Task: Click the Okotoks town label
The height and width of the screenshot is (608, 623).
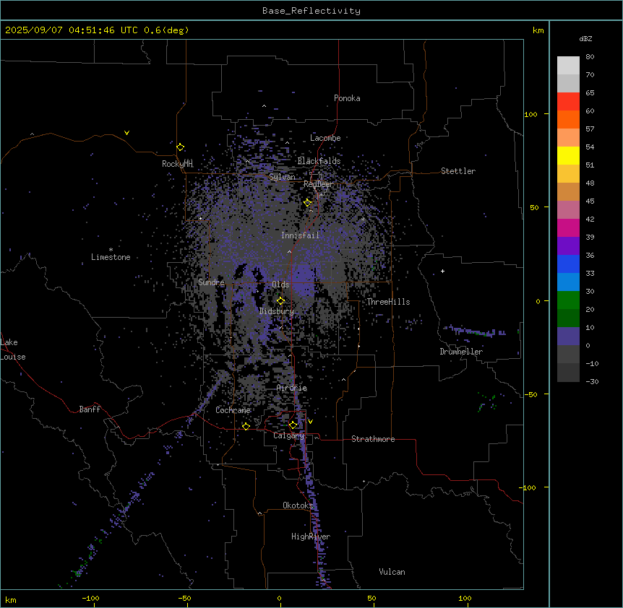Action: [x=298, y=505]
